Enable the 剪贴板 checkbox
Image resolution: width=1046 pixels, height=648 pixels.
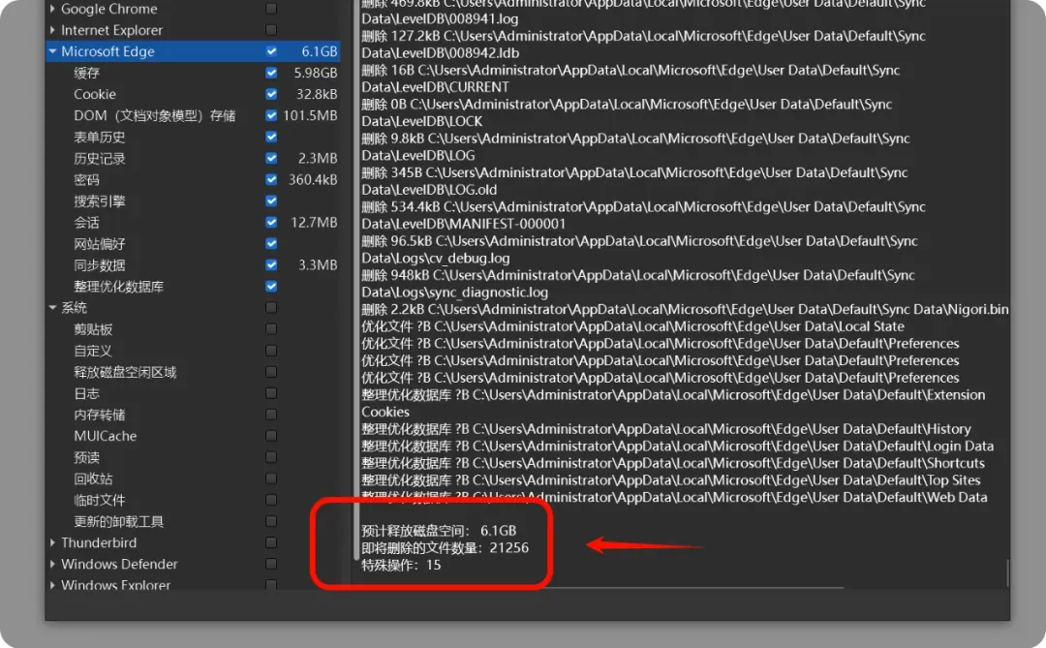point(271,329)
